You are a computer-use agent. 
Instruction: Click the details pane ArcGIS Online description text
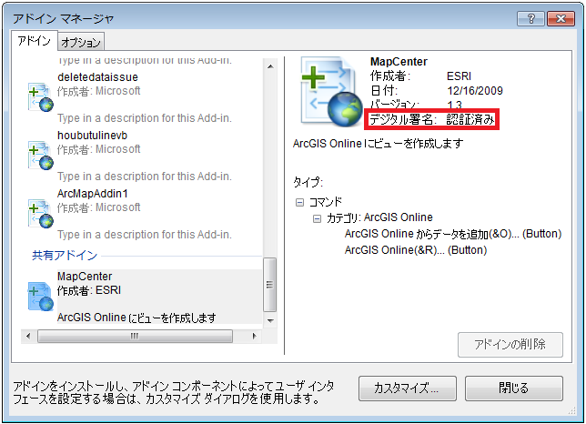[x=379, y=144]
